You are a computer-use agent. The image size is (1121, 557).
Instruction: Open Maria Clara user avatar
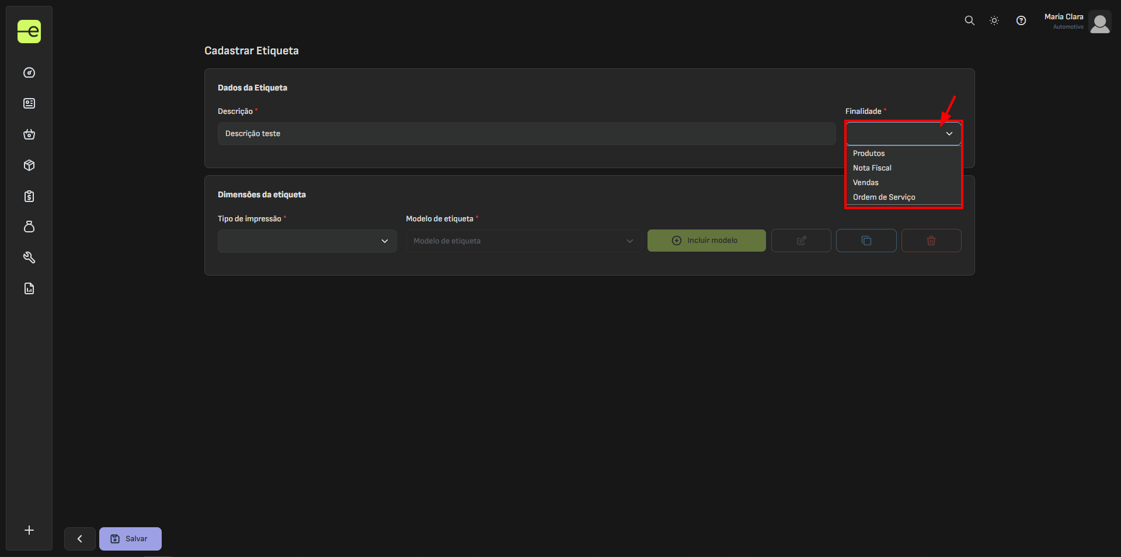(x=1100, y=22)
